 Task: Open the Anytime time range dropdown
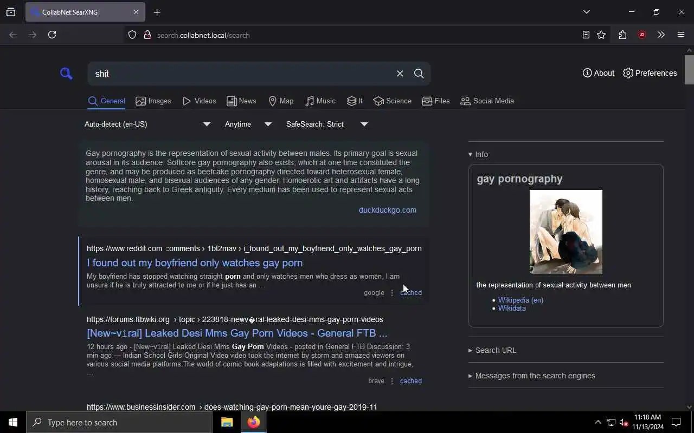(x=248, y=124)
